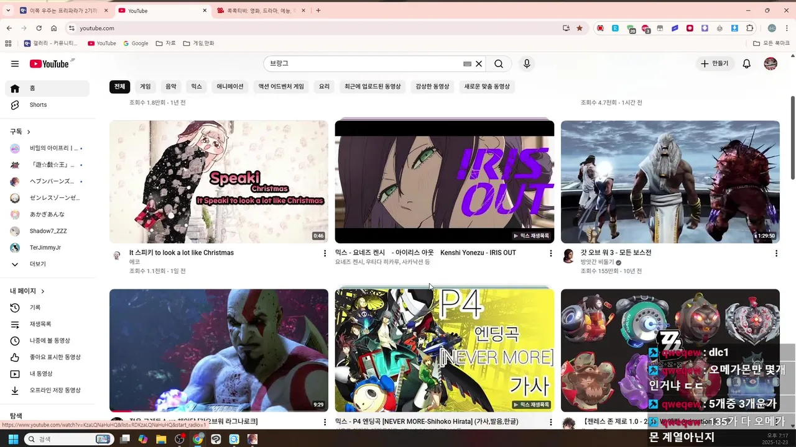Clear the search box with X

point(479,63)
